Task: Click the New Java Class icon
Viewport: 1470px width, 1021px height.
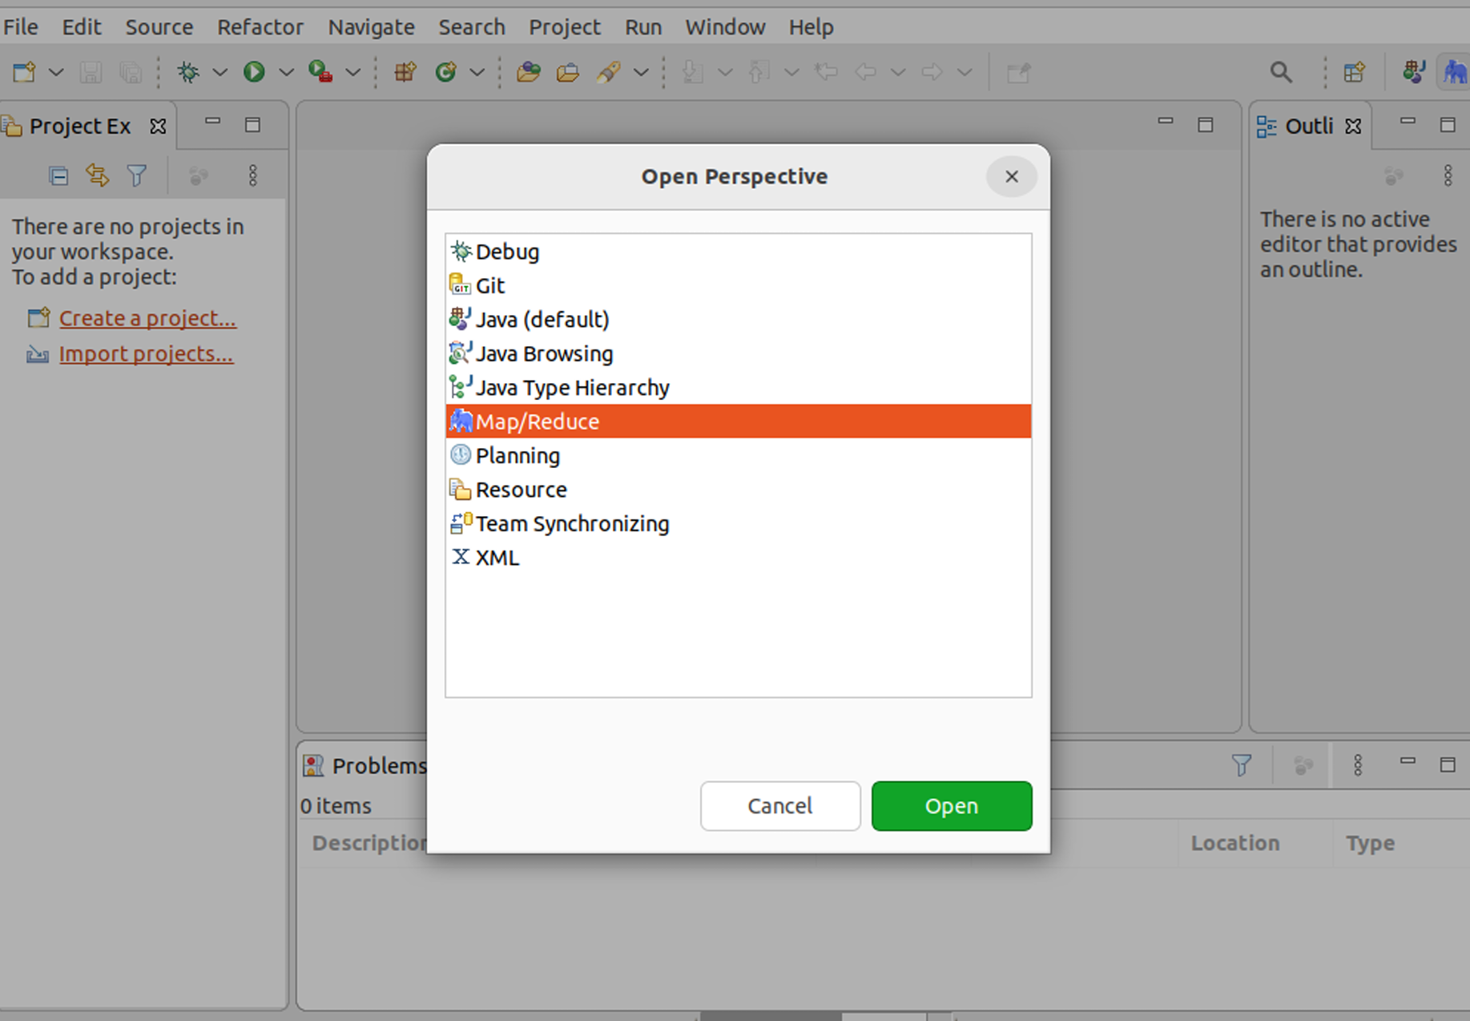Action: [445, 72]
